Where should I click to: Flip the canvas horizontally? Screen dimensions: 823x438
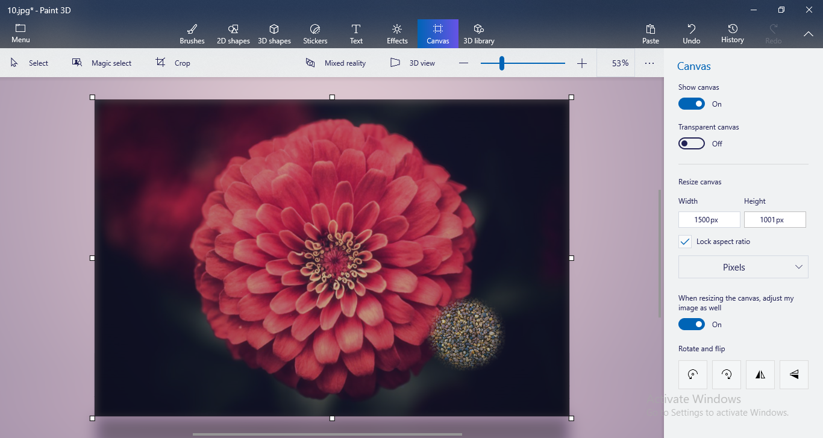(x=760, y=374)
